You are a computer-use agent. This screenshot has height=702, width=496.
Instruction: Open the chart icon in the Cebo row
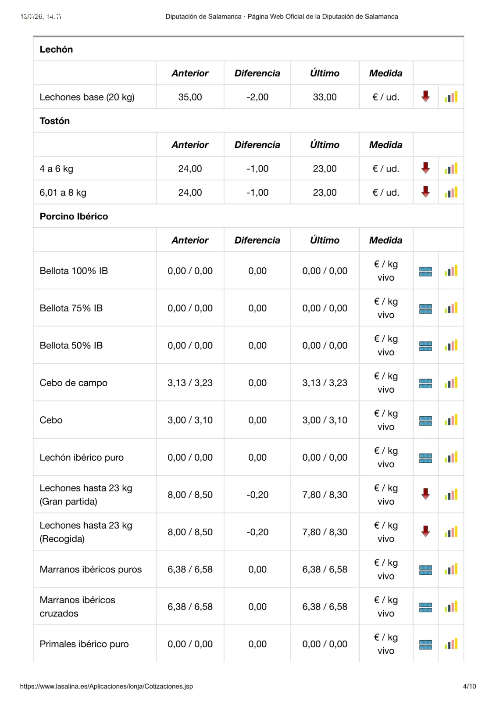click(451, 420)
